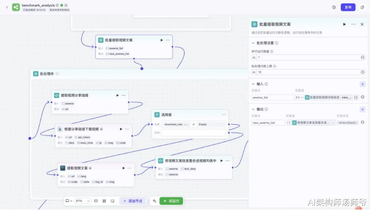Add a new input variable
370x210 pixels.
pos(362,84)
